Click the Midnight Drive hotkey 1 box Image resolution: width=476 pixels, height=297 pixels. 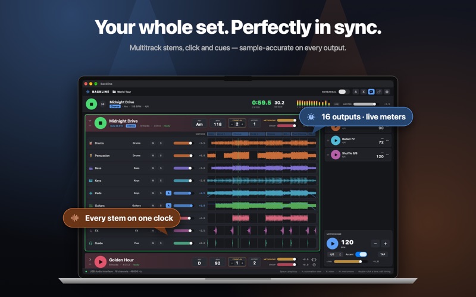(x=255, y=123)
